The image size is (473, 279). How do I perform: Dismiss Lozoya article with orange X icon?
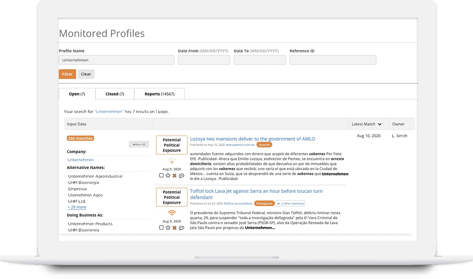click(x=174, y=176)
